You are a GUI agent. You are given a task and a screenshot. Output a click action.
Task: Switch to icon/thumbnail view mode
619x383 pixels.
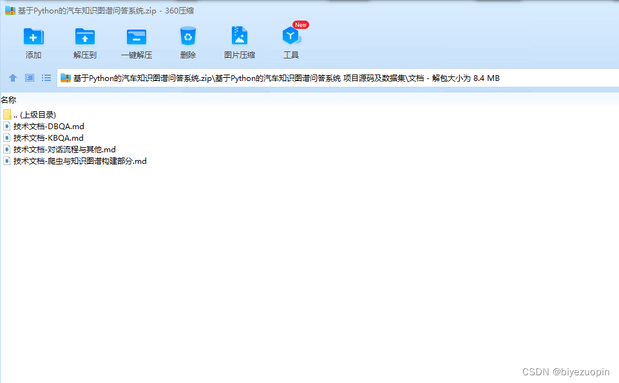point(30,78)
